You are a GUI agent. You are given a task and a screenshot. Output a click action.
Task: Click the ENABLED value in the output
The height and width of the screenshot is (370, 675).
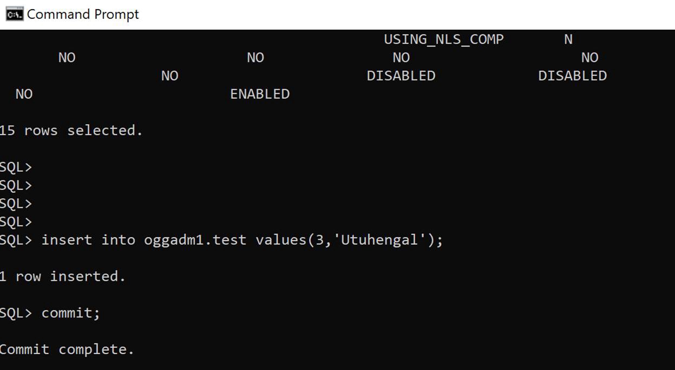click(260, 94)
